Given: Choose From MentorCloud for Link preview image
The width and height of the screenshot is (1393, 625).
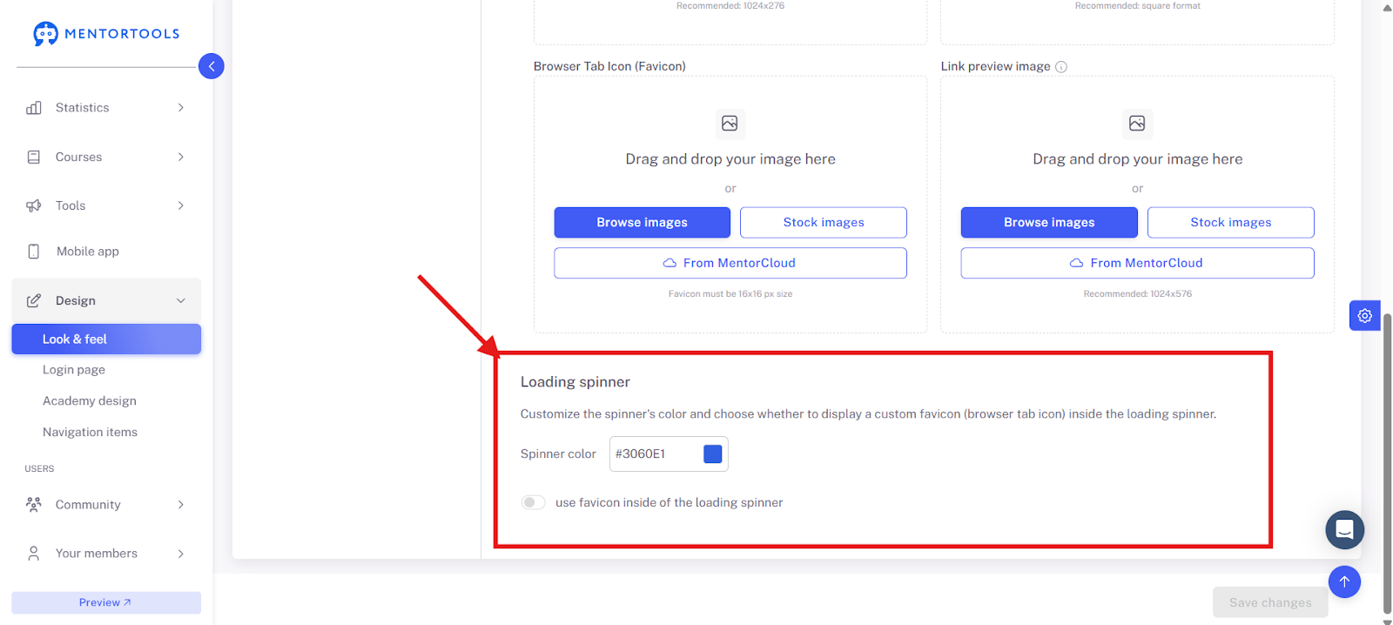Looking at the screenshot, I should click(x=1137, y=263).
